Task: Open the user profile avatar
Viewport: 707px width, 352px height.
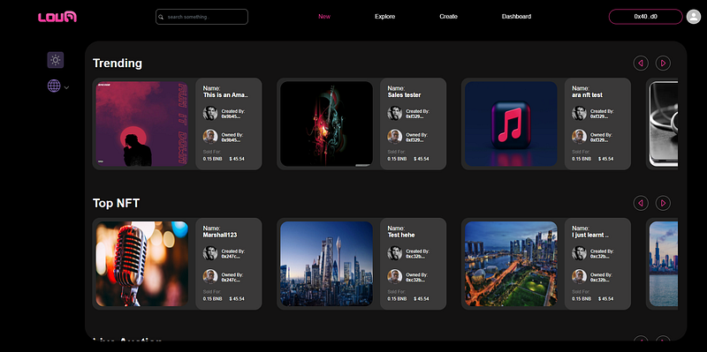Action: [x=694, y=17]
